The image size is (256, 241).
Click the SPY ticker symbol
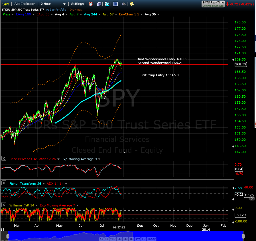tap(6, 4)
